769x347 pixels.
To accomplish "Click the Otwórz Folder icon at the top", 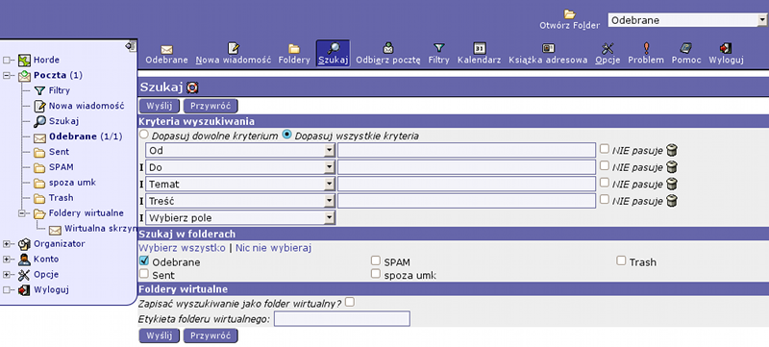I will tap(569, 14).
